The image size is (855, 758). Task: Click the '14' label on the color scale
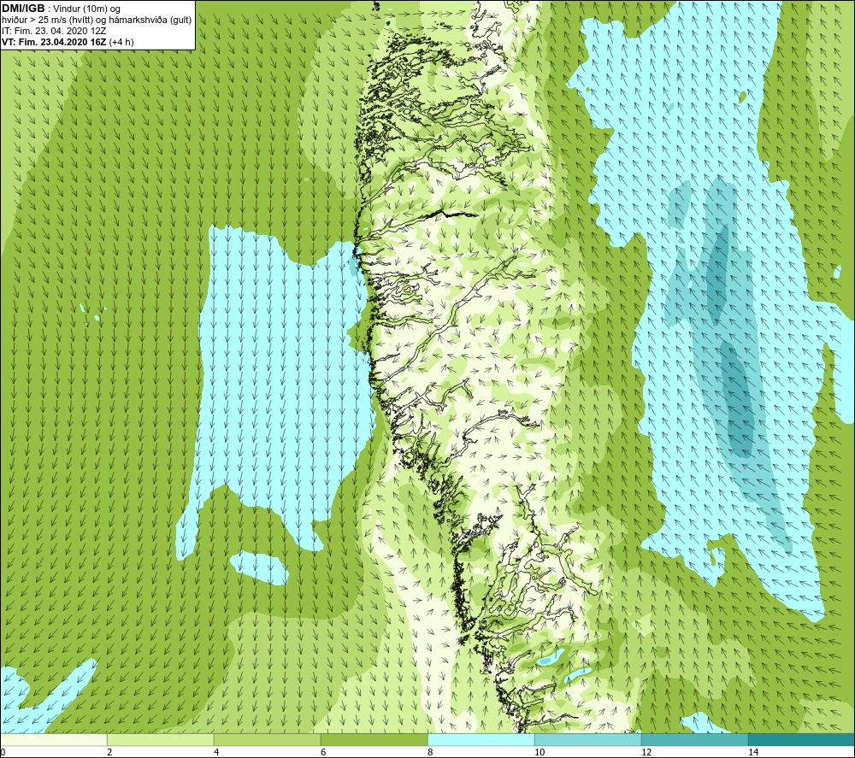click(753, 753)
